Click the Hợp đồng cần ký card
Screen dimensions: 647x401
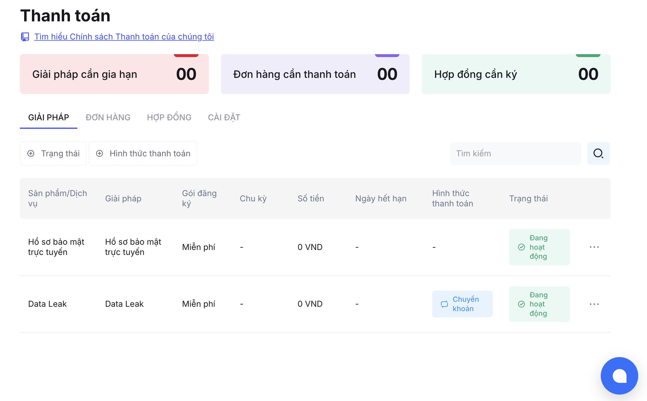(x=516, y=74)
